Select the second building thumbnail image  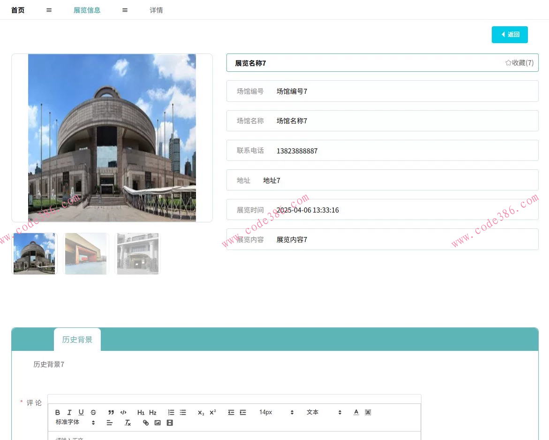point(86,253)
